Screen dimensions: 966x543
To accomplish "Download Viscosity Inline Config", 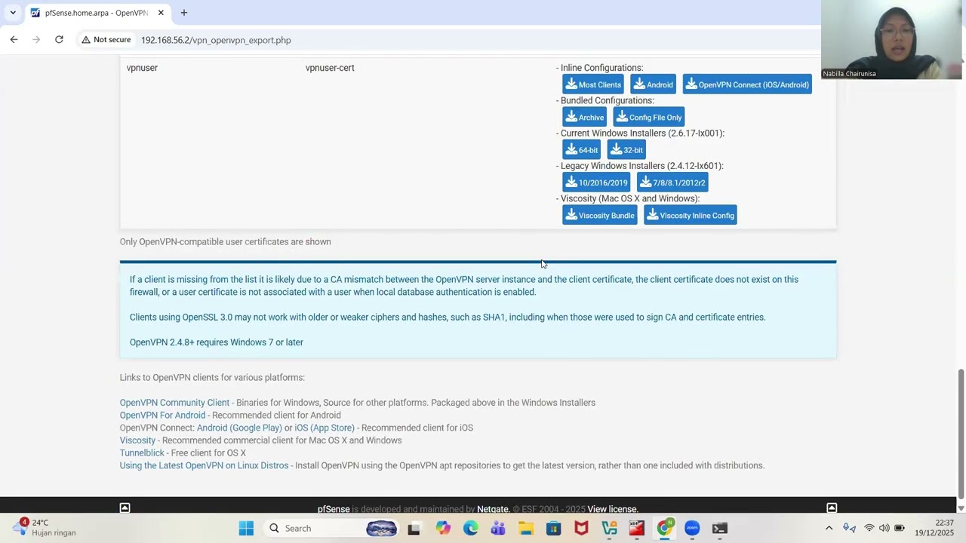I will [x=690, y=215].
